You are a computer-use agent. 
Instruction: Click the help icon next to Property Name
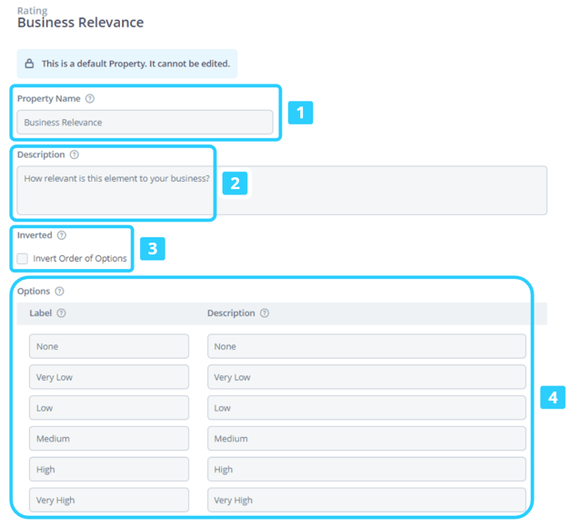[x=90, y=99]
